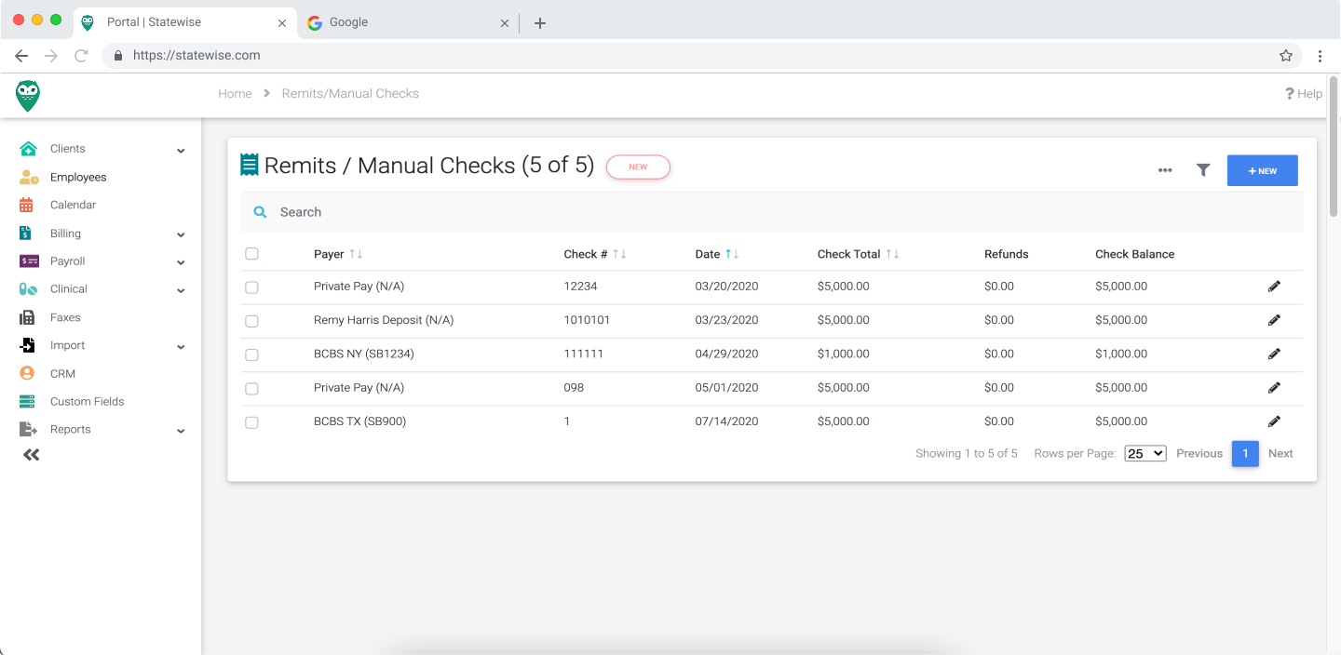Check the Remy Harris Deposit row

[x=251, y=321]
